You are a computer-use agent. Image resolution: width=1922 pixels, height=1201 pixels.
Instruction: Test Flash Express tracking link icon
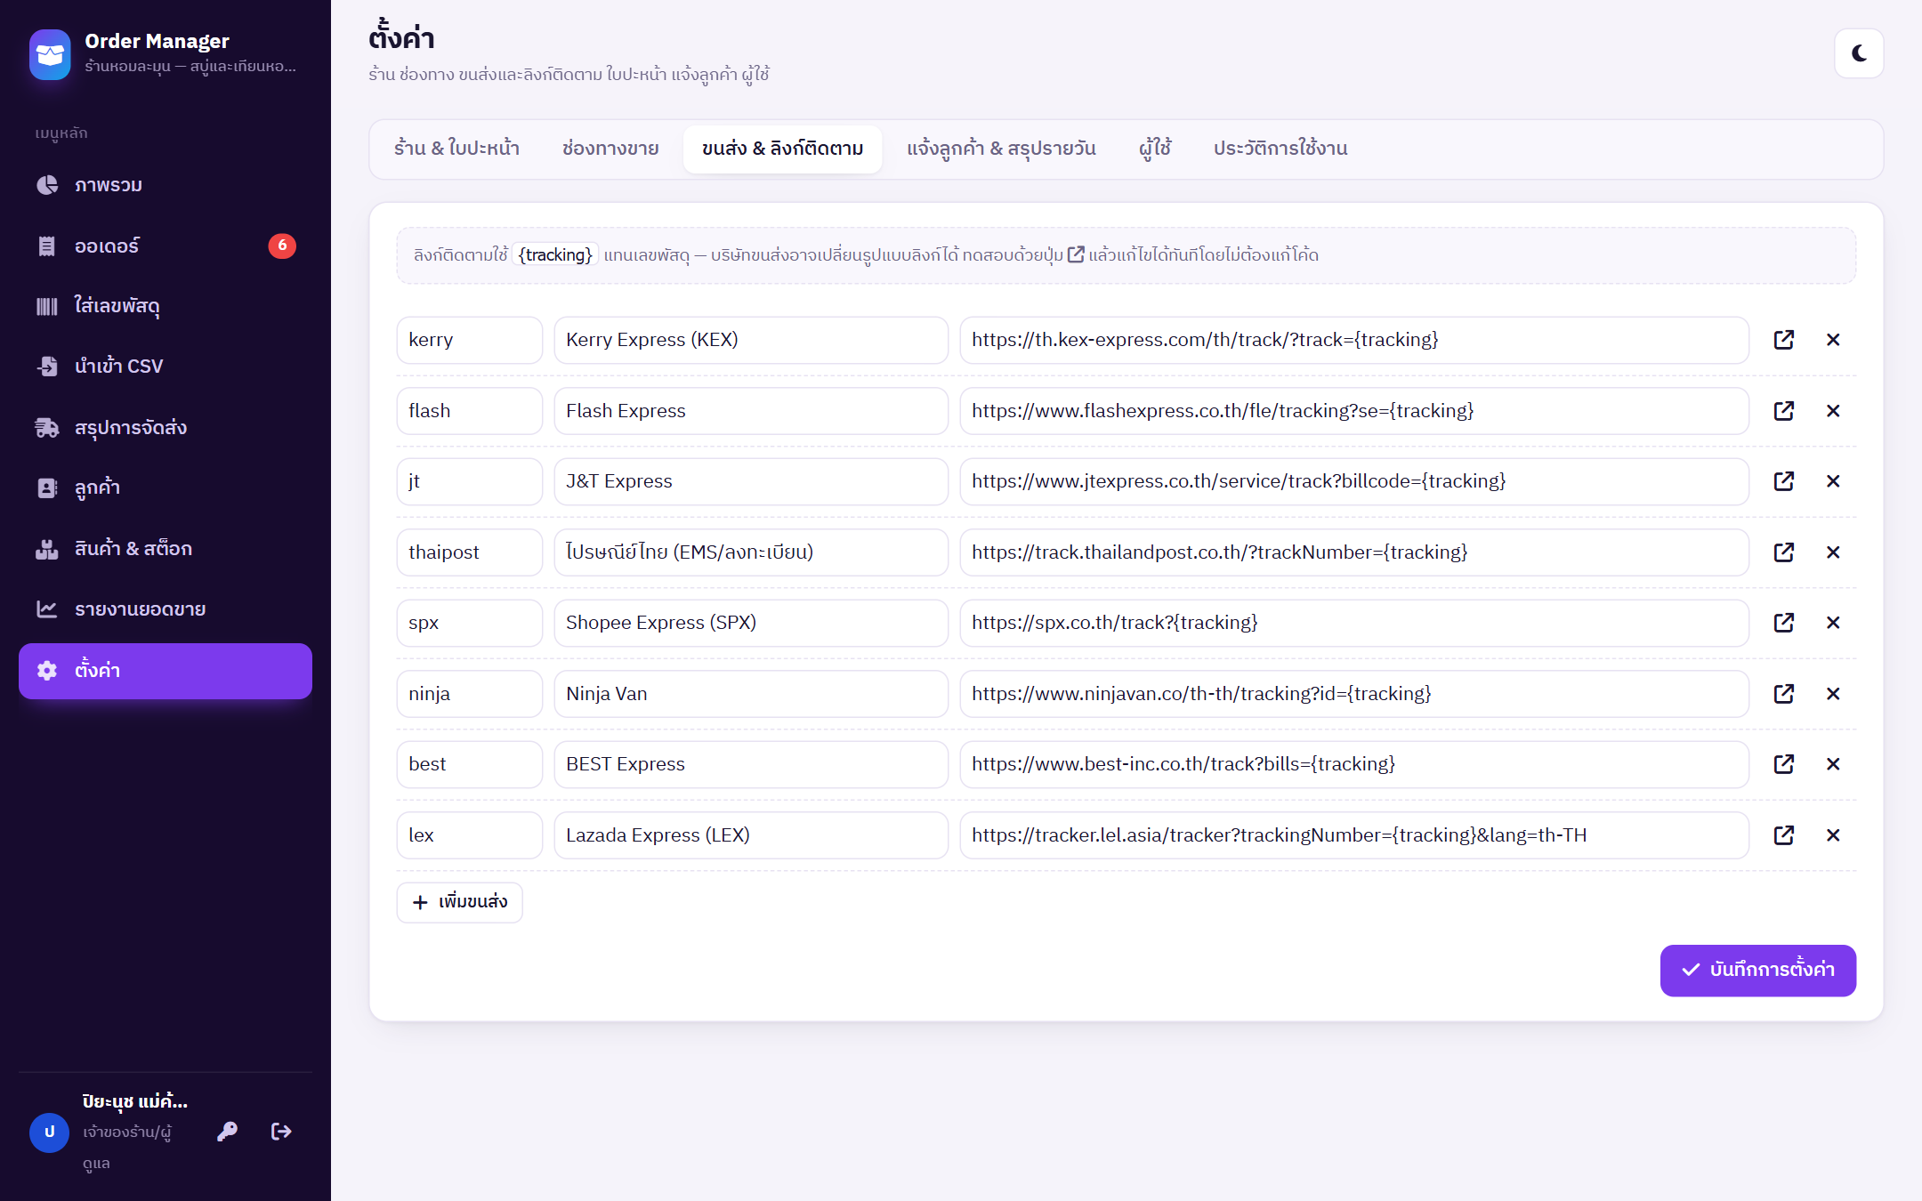1783,411
